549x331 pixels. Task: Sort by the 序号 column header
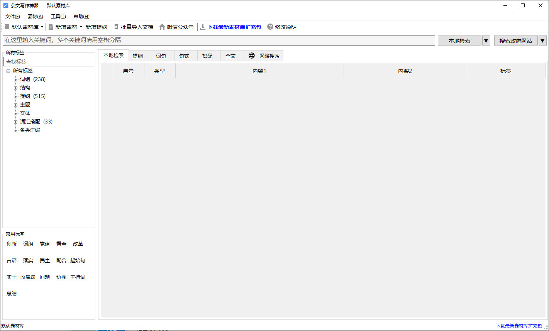tap(128, 71)
